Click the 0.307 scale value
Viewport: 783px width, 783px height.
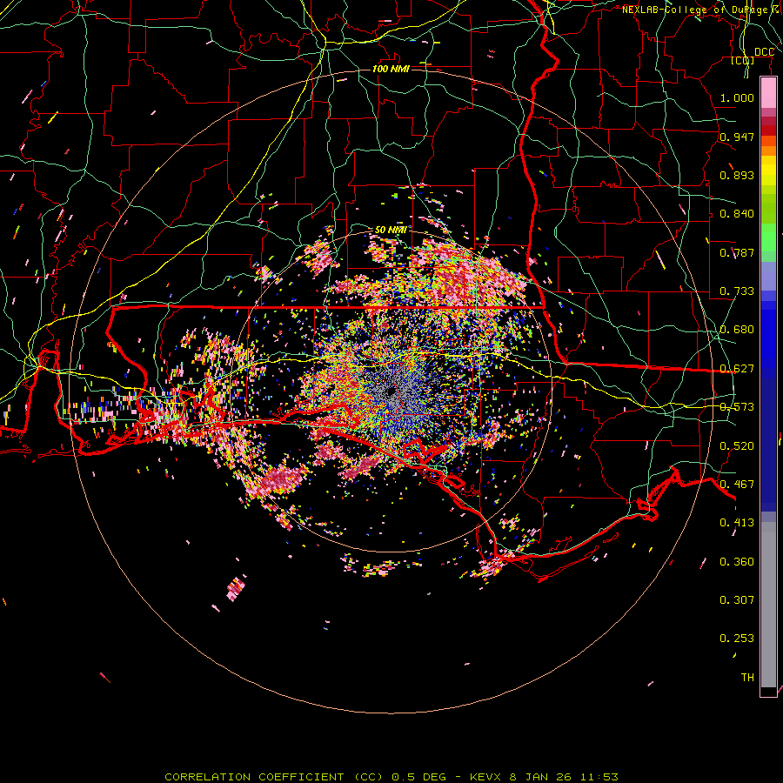pyautogui.click(x=737, y=599)
